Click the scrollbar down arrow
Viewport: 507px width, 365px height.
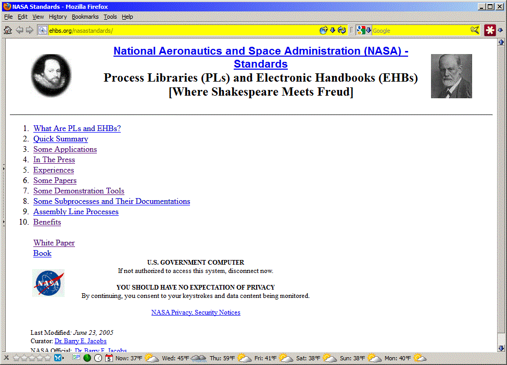click(x=501, y=348)
